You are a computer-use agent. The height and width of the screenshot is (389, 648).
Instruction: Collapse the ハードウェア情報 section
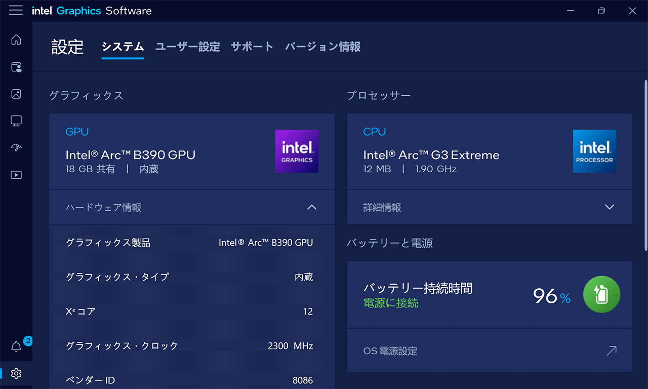click(192, 207)
